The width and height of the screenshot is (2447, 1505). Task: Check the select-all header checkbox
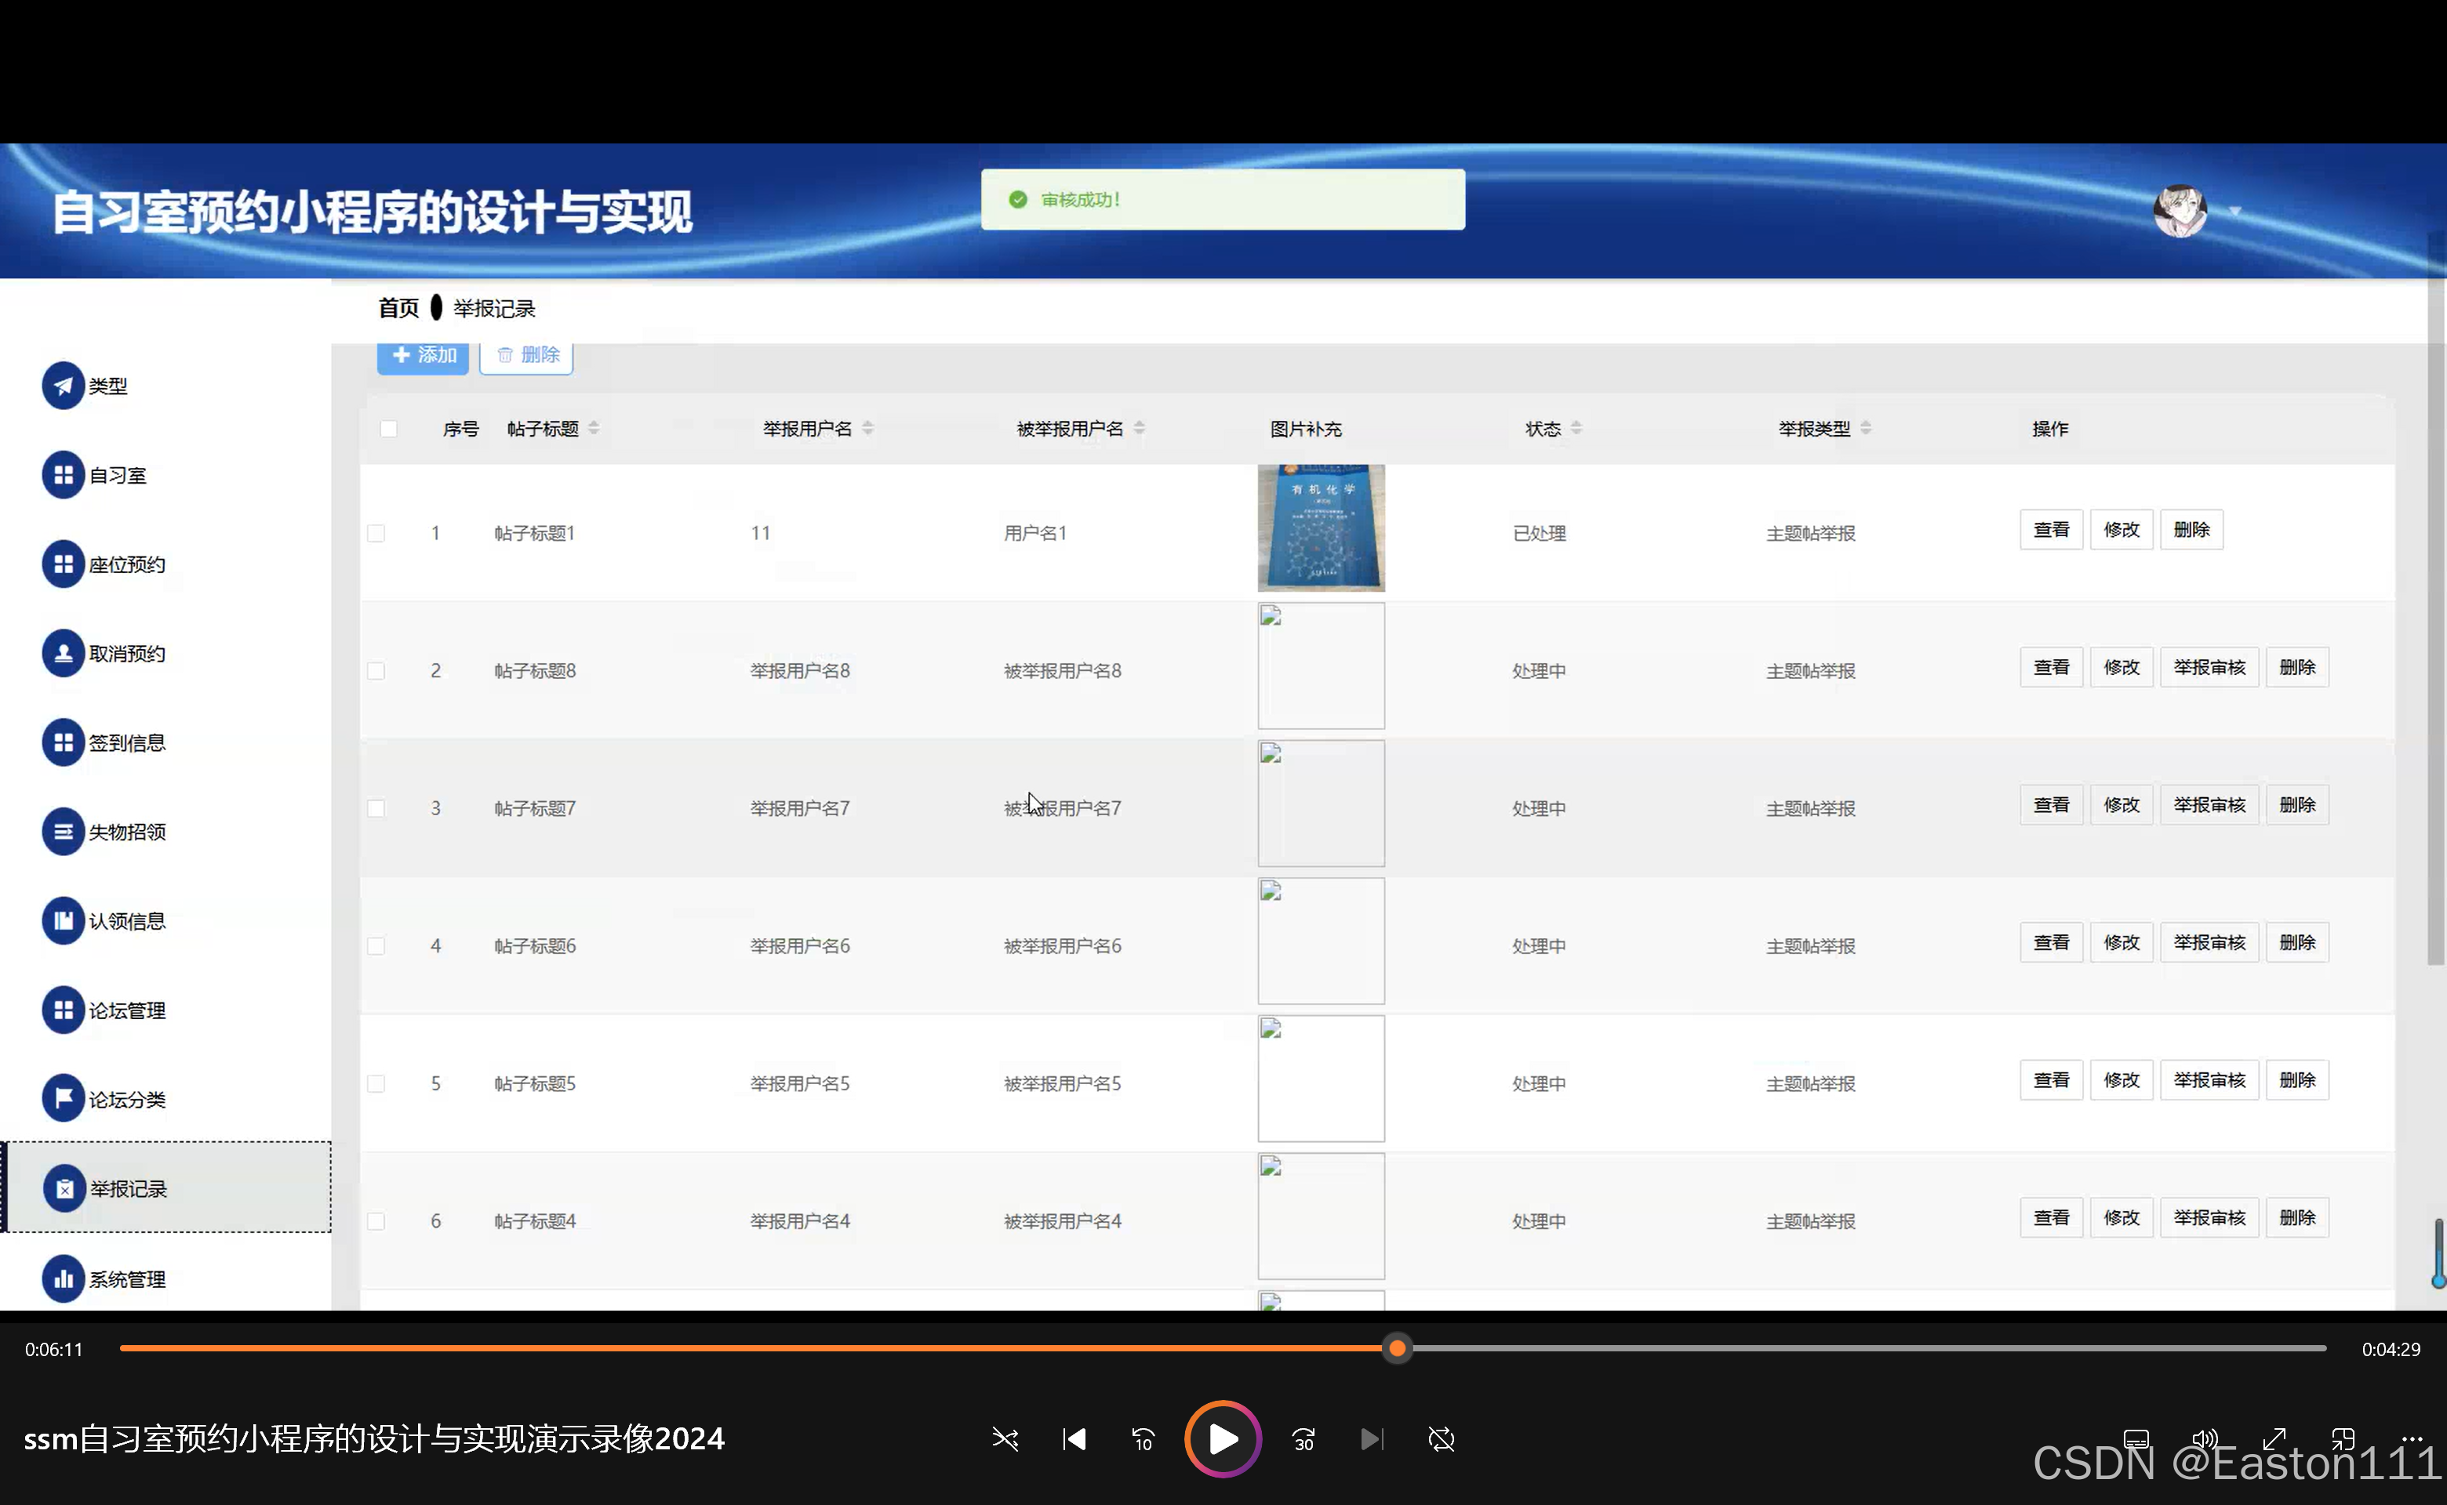(388, 429)
